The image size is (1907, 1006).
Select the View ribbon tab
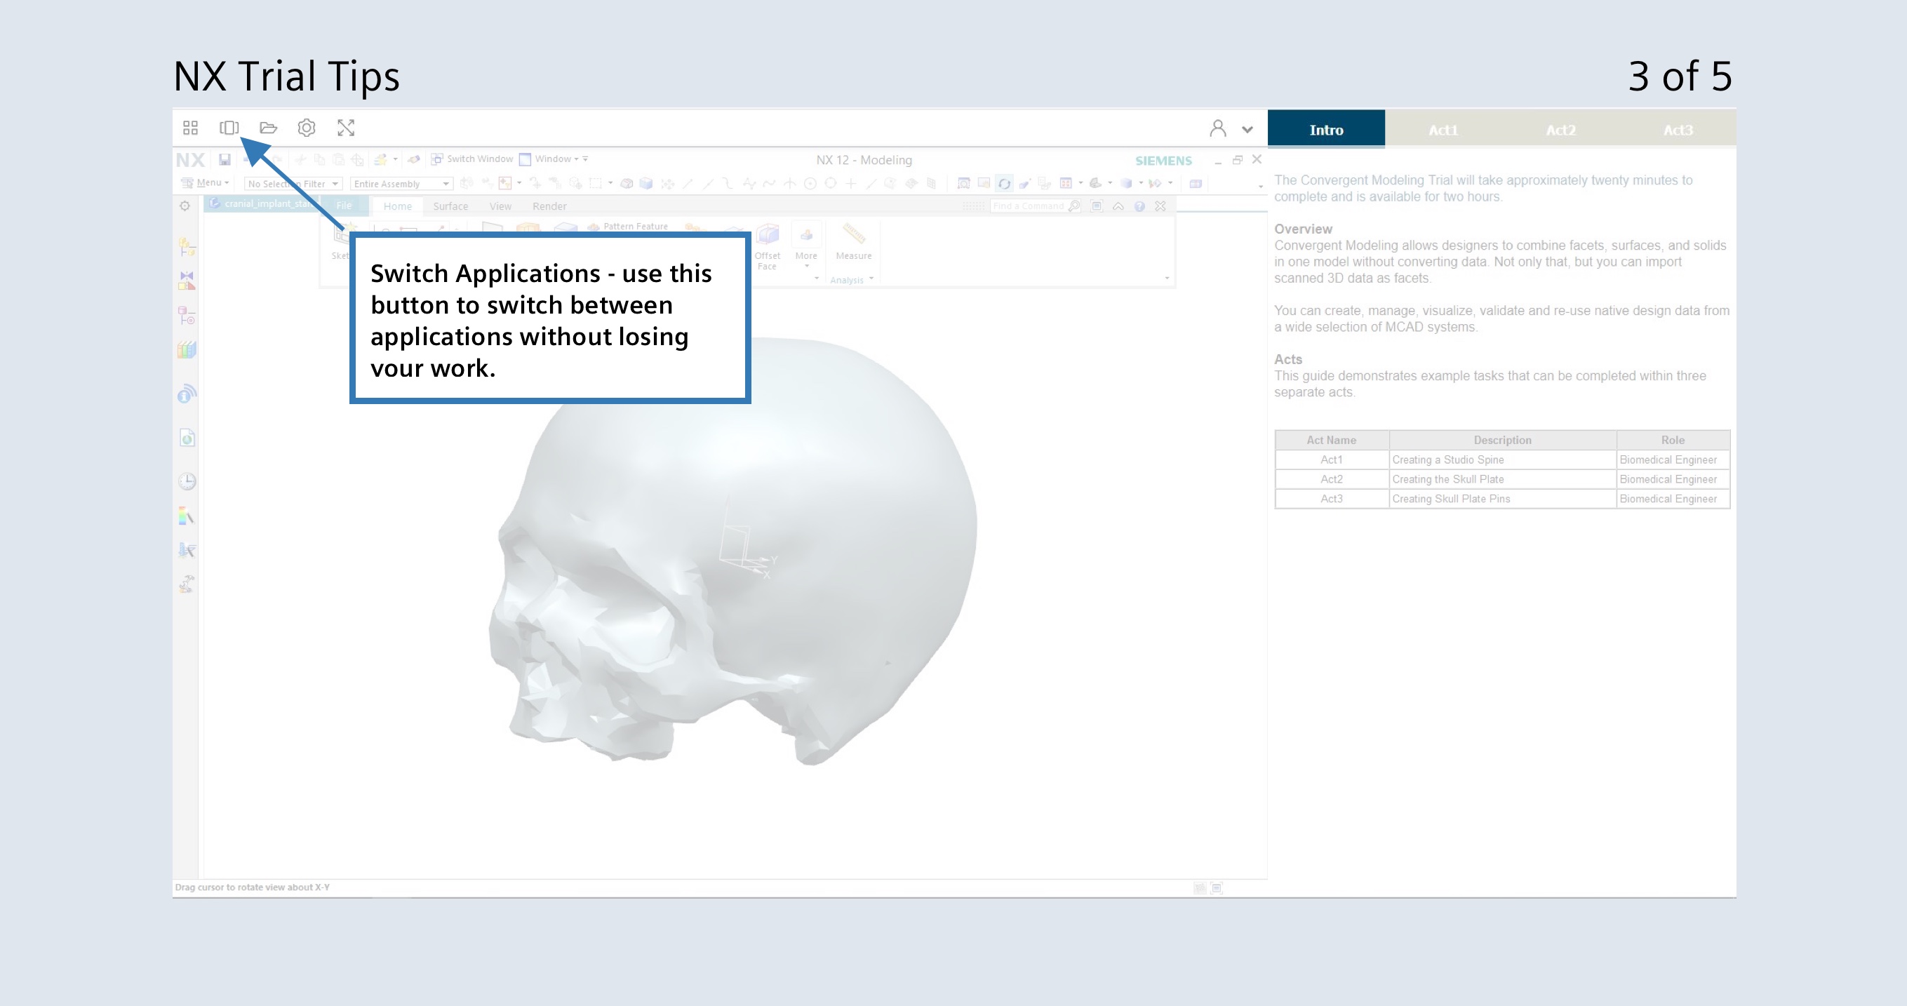500,206
